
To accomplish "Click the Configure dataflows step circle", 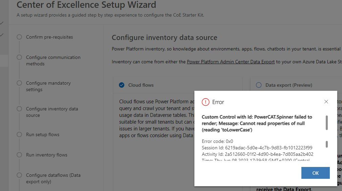I will pyautogui.click(x=19, y=175).
